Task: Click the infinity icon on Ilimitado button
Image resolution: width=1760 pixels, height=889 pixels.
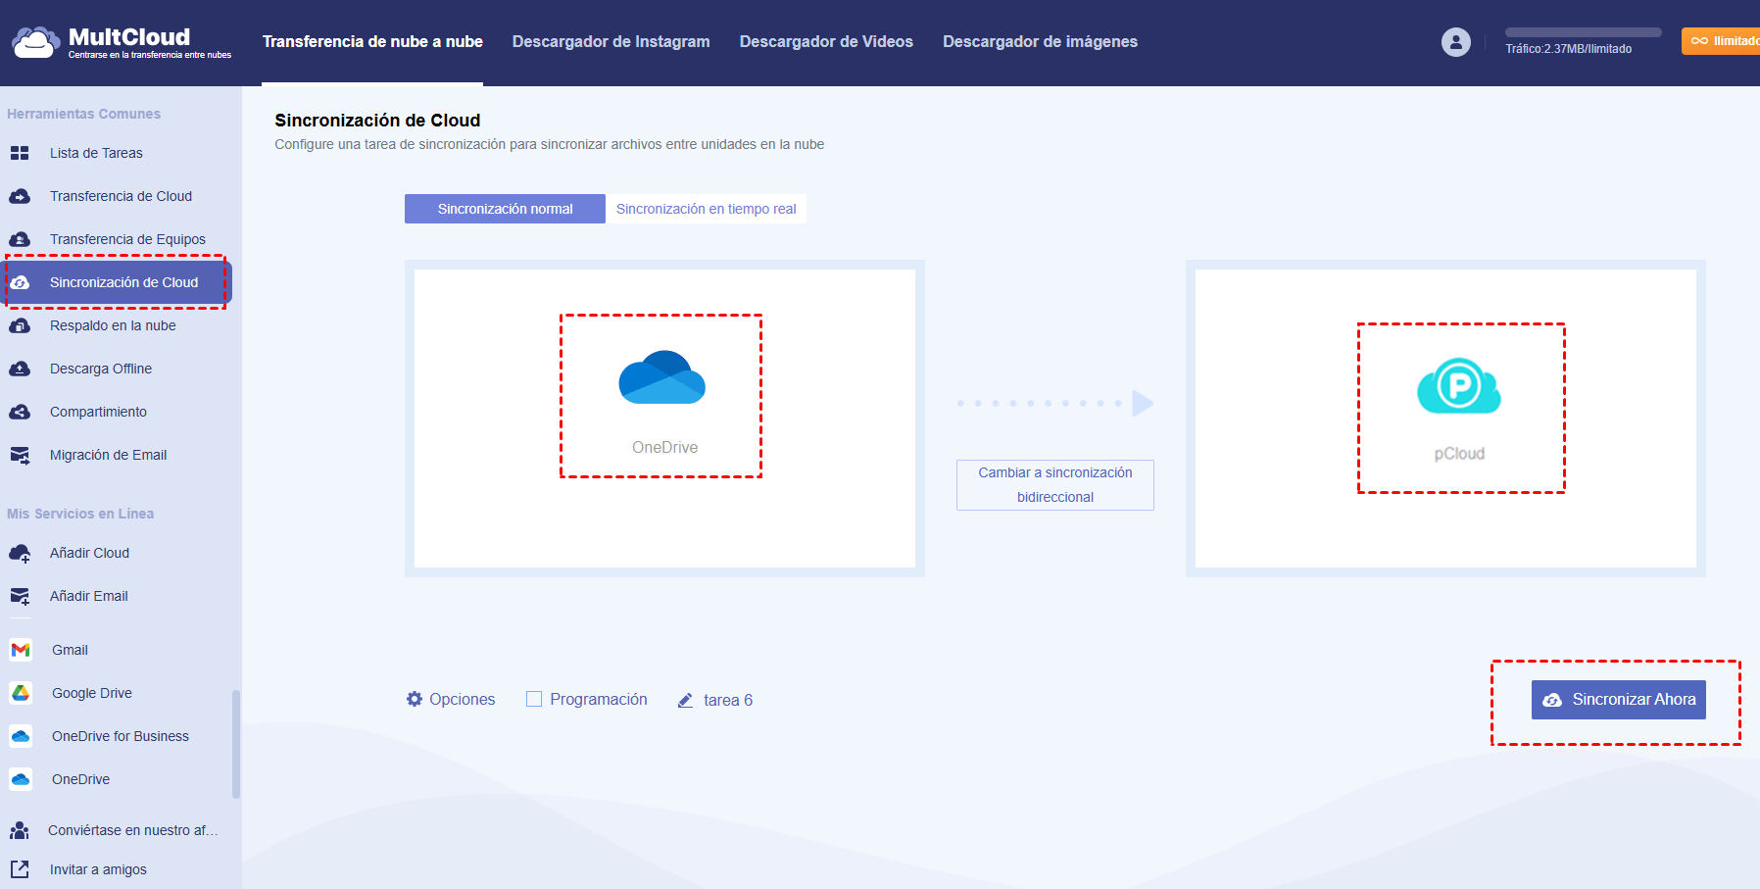Action: (1699, 41)
